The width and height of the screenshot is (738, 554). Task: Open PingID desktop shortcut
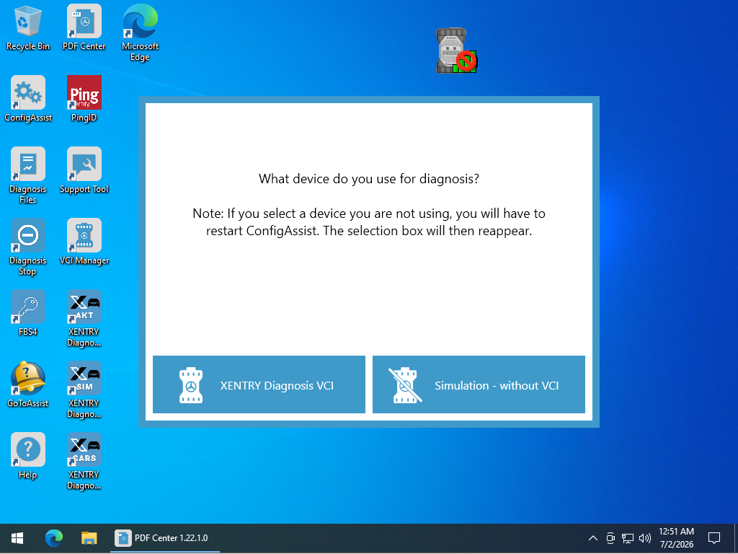84,99
